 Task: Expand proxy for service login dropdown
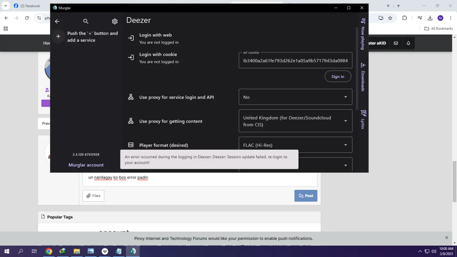click(x=296, y=97)
